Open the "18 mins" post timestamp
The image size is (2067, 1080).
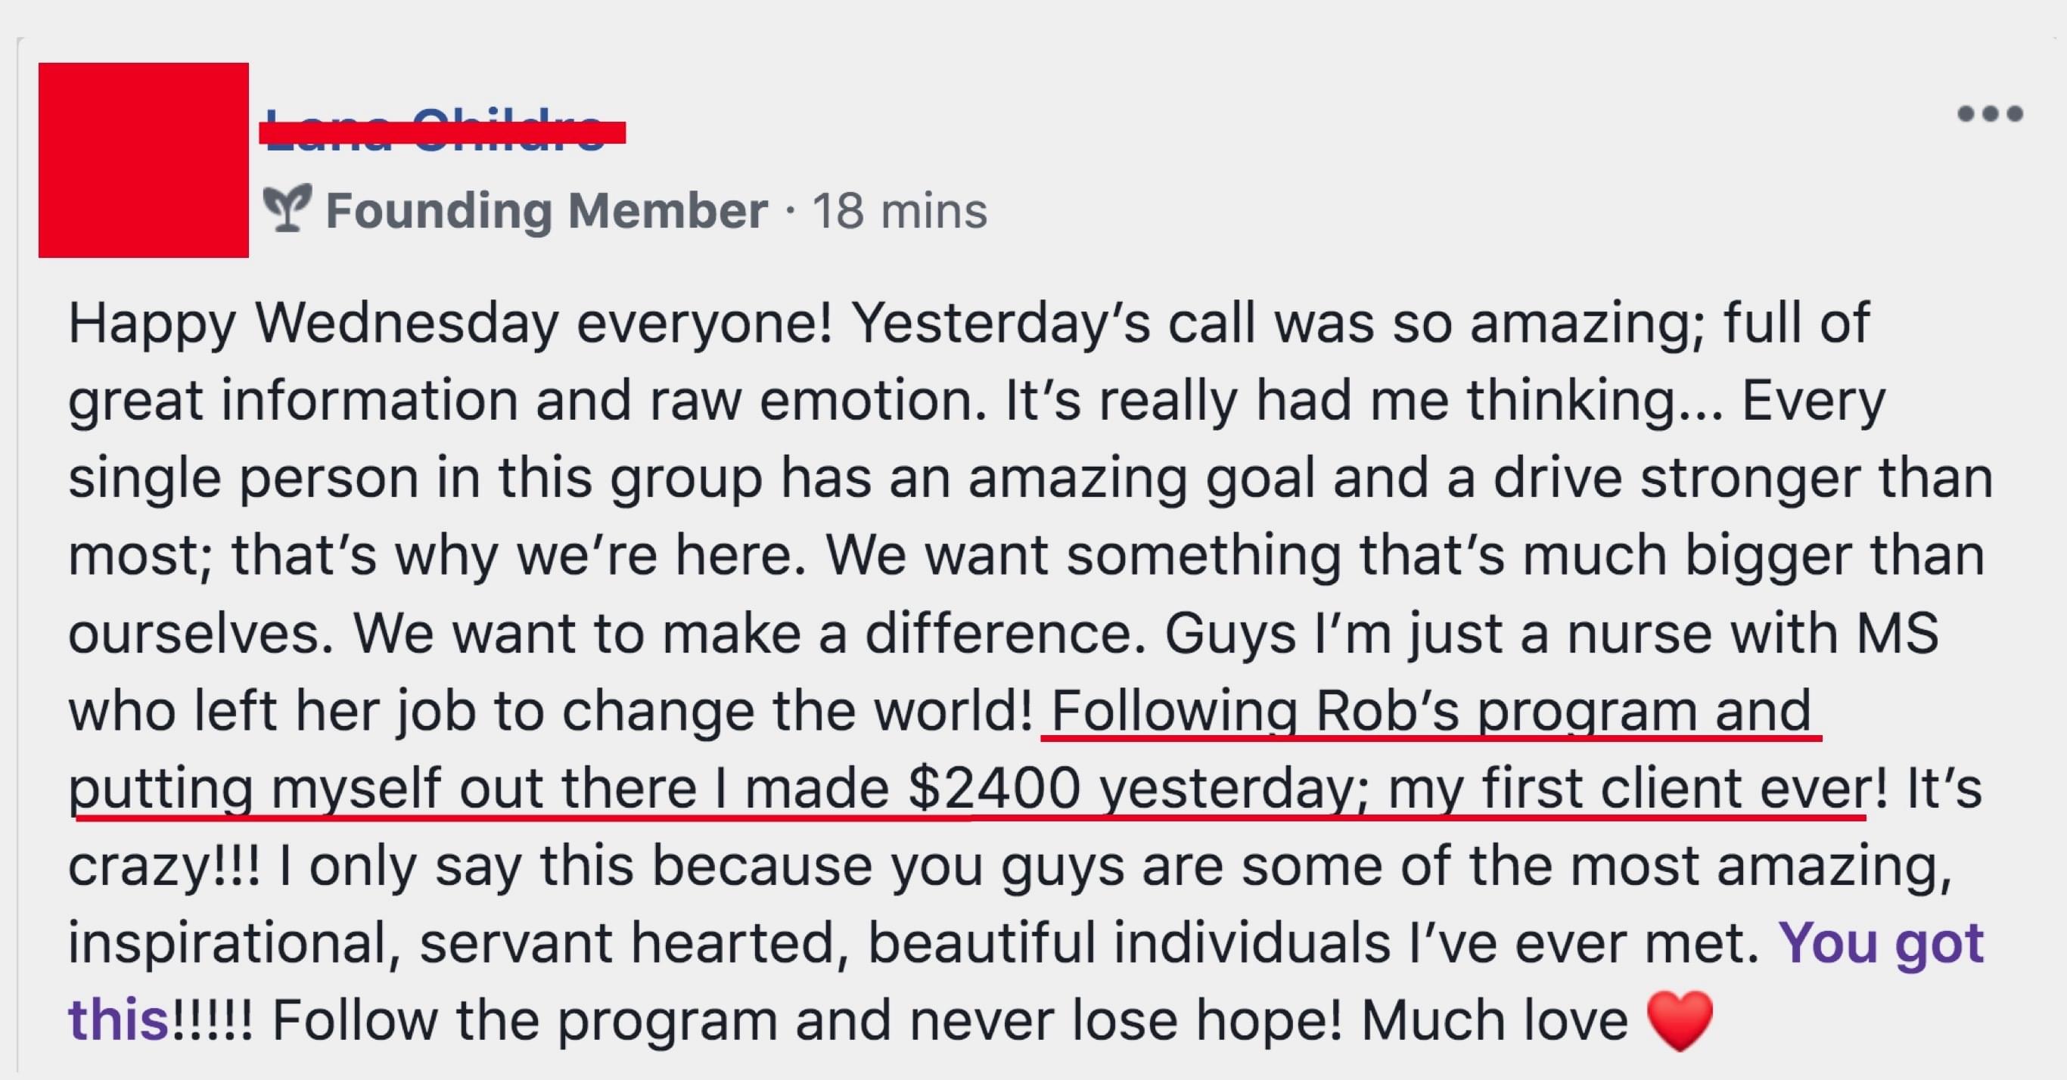[x=900, y=211]
